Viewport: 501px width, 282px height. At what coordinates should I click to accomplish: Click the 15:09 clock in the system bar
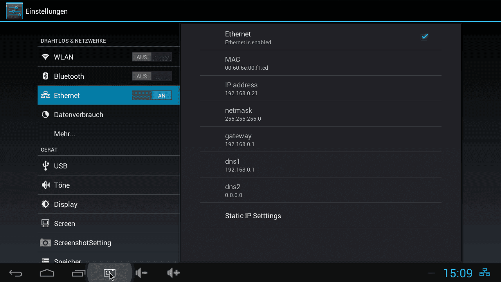pyautogui.click(x=458, y=273)
